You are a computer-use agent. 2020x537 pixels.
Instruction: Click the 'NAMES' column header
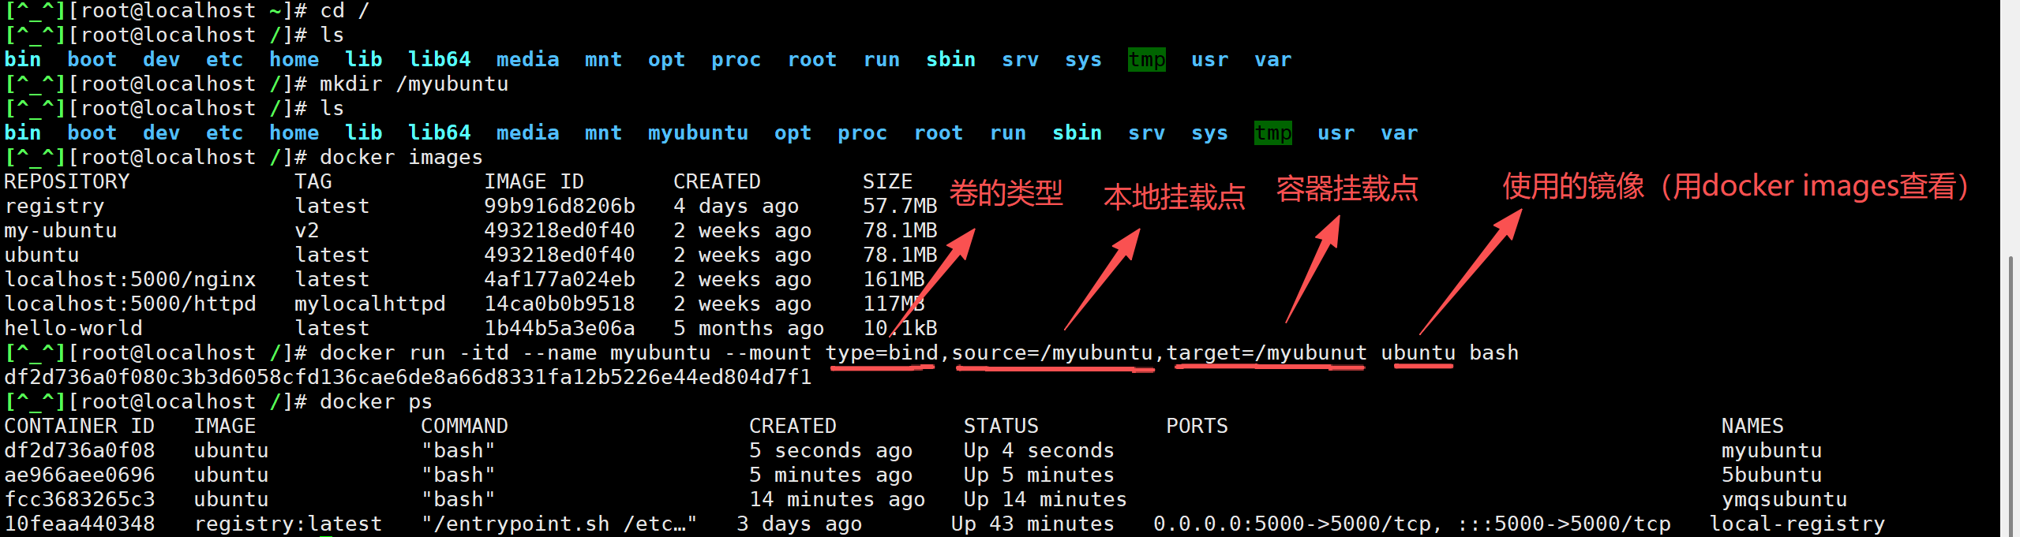coord(1752,427)
